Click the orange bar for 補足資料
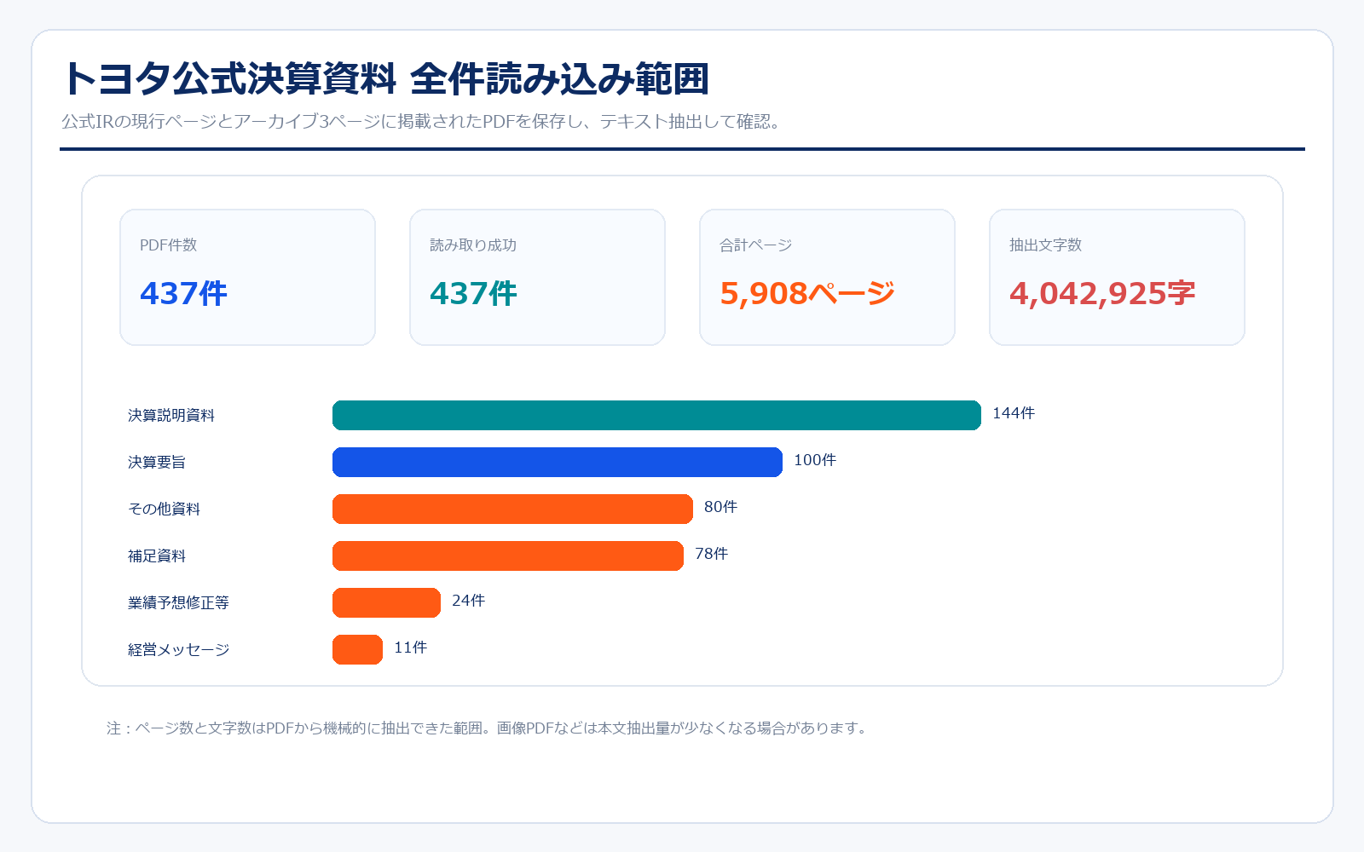1364x852 pixels. coord(508,556)
